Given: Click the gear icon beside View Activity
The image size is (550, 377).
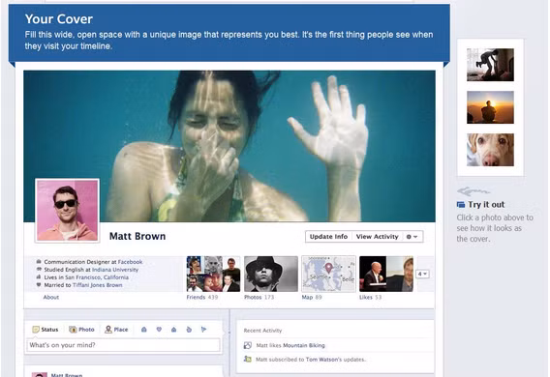Looking at the screenshot, I should point(409,237).
